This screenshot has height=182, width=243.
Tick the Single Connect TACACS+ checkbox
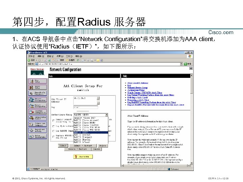(x=53, y=121)
